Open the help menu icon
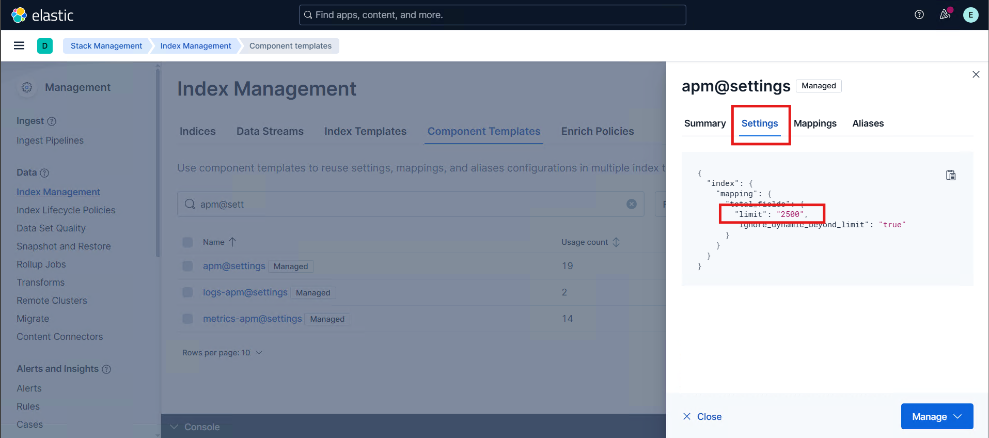 [x=919, y=14]
